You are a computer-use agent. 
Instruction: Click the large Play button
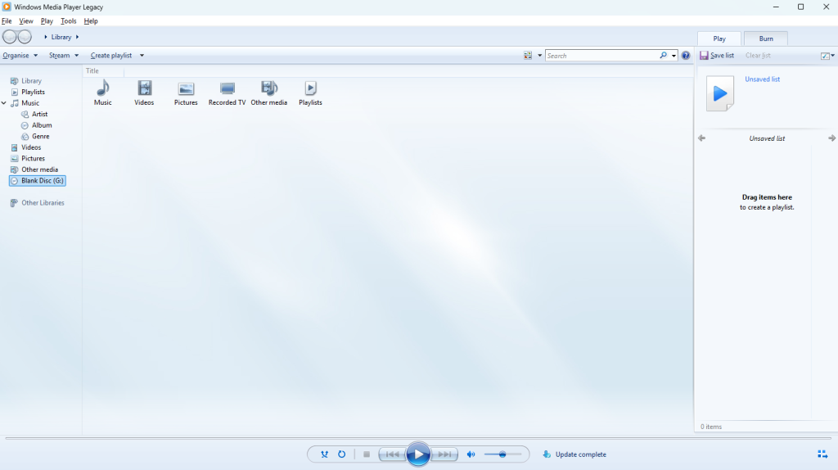(418, 454)
